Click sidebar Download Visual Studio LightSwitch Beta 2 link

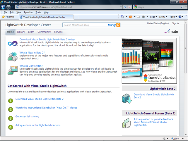154,96
